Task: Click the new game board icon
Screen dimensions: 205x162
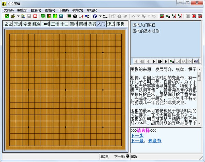Action: [x=7, y=16]
